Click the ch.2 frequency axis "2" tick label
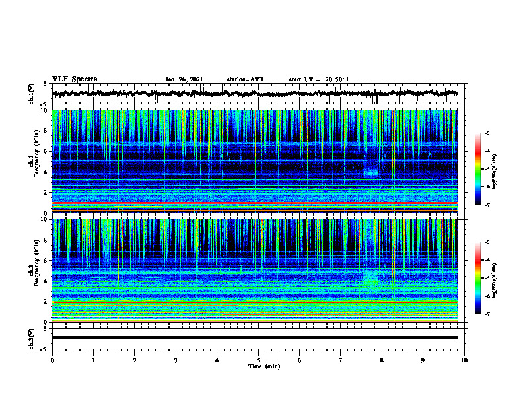The width and height of the screenshot is (523, 404). 46,302
